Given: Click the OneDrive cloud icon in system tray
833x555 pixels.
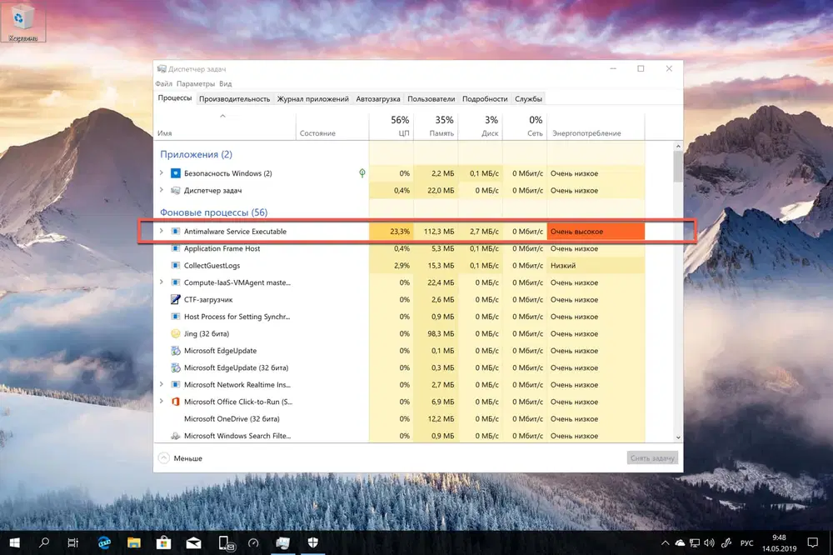Looking at the screenshot, I should 681,542.
